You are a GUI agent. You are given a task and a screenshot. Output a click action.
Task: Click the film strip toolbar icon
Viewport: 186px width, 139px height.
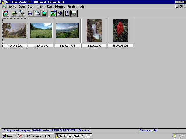point(67,13)
